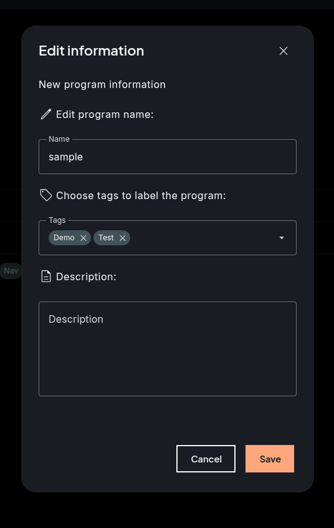Click the pencil icon beside Edit program name
334x528 pixels.
46,114
